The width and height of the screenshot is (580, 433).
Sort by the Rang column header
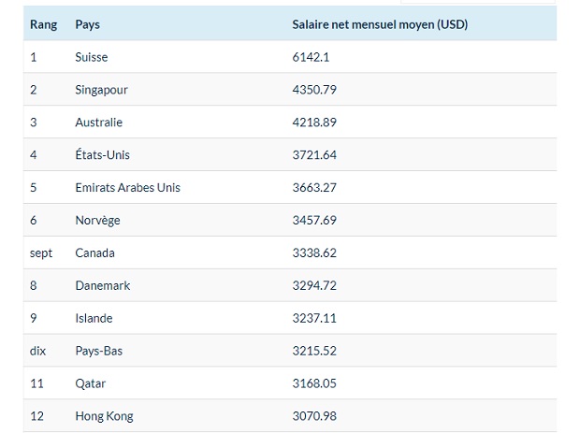(43, 24)
